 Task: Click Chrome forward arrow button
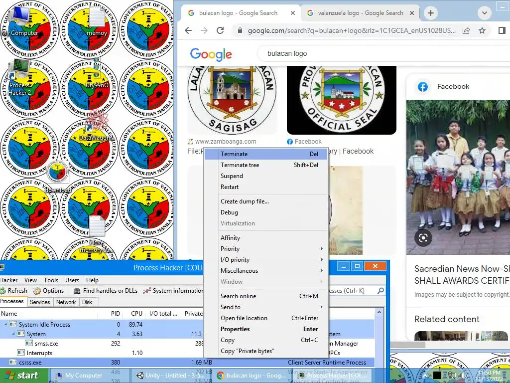(x=204, y=30)
